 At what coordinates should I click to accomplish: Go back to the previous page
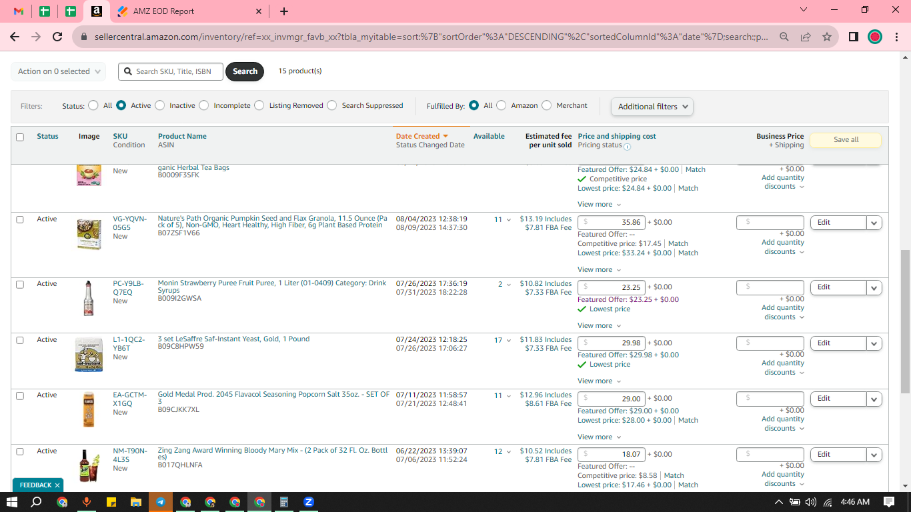[x=15, y=37]
